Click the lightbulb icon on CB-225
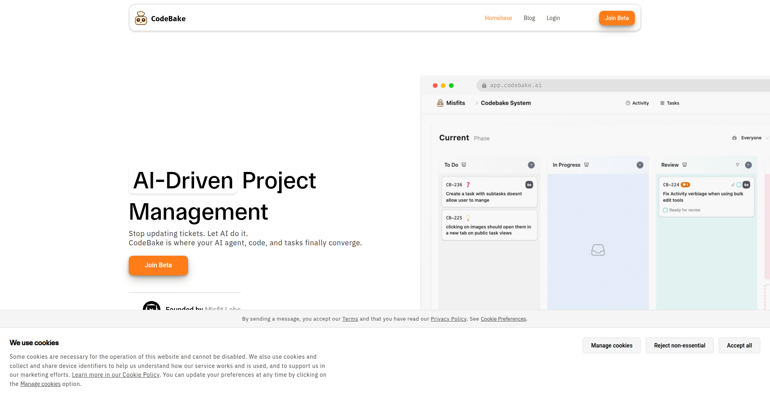770x398 pixels. 468,218
